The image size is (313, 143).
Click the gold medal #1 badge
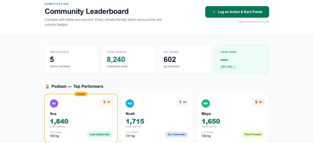(106, 102)
